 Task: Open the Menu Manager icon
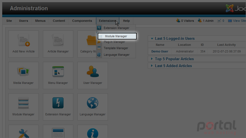(58, 71)
